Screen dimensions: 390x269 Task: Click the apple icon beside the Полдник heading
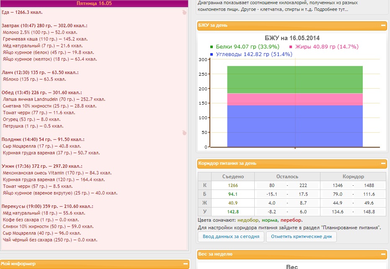pos(184,133)
